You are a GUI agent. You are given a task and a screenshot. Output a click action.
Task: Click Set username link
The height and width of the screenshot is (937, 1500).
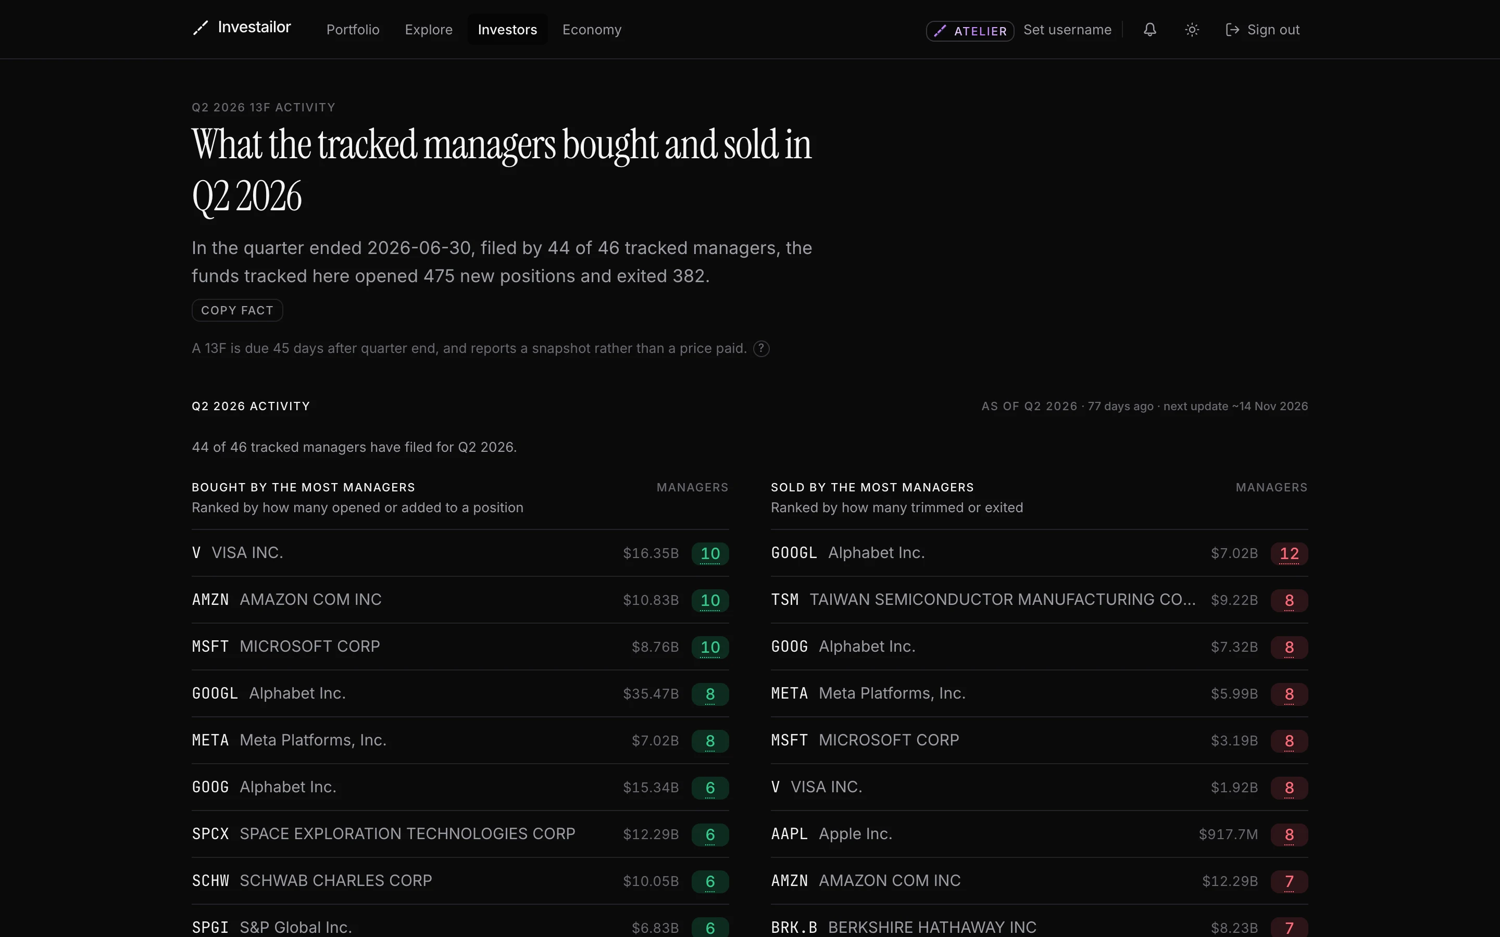pyautogui.click(x=1067, y=30)
